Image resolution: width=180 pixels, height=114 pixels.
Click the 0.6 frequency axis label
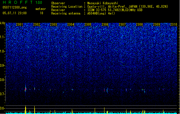[x=3, y=108]
